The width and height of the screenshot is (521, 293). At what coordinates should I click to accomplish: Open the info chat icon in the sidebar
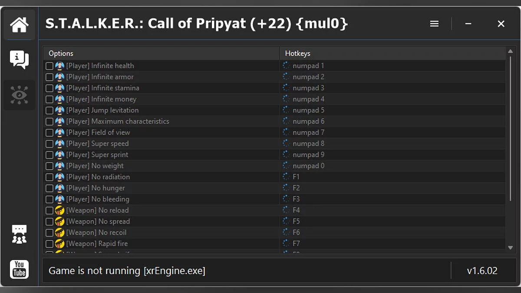click(19, 59)
